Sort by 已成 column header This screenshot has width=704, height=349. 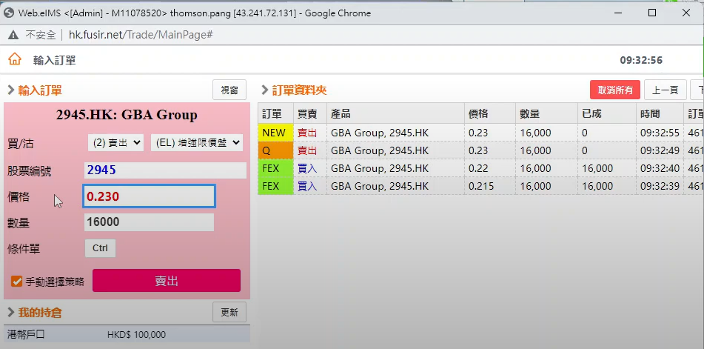pos(606,113)
